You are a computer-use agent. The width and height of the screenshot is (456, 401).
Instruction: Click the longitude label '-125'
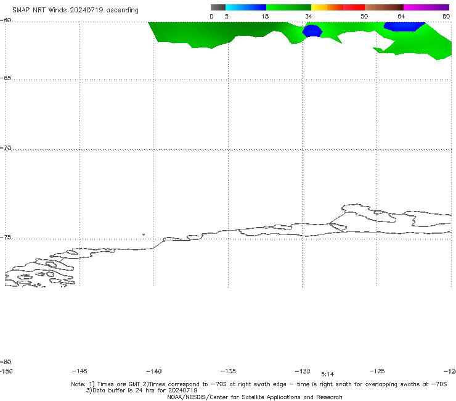pyautogui.click(x=377, y=371)
